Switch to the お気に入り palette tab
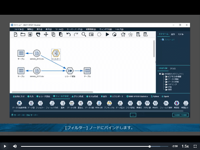Viewport: 200px width, 150px height. point(19,96)
